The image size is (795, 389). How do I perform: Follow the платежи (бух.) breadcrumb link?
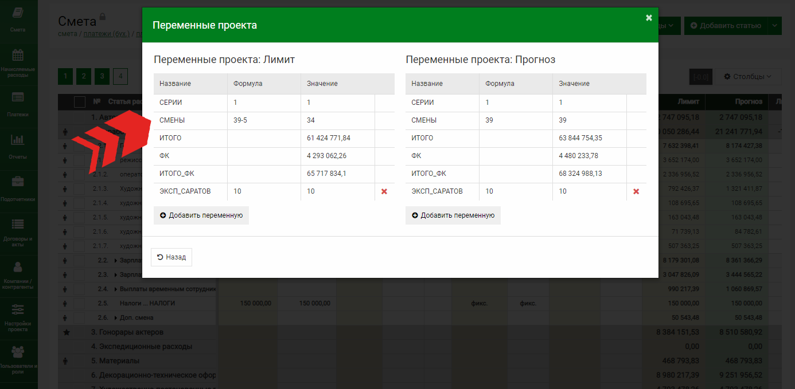pyautogui.click(x=106, y=34)
